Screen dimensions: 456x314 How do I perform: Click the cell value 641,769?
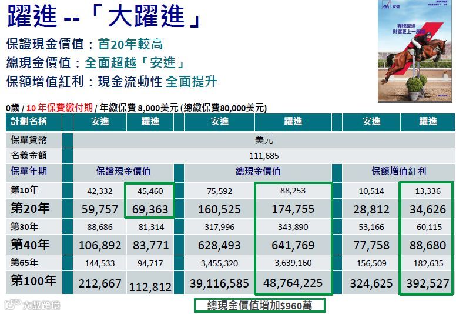[x=293, y=245]
